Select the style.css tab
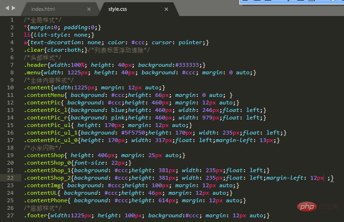The width and height of the screenshot is (344, 222). click(x=117, y=9)
